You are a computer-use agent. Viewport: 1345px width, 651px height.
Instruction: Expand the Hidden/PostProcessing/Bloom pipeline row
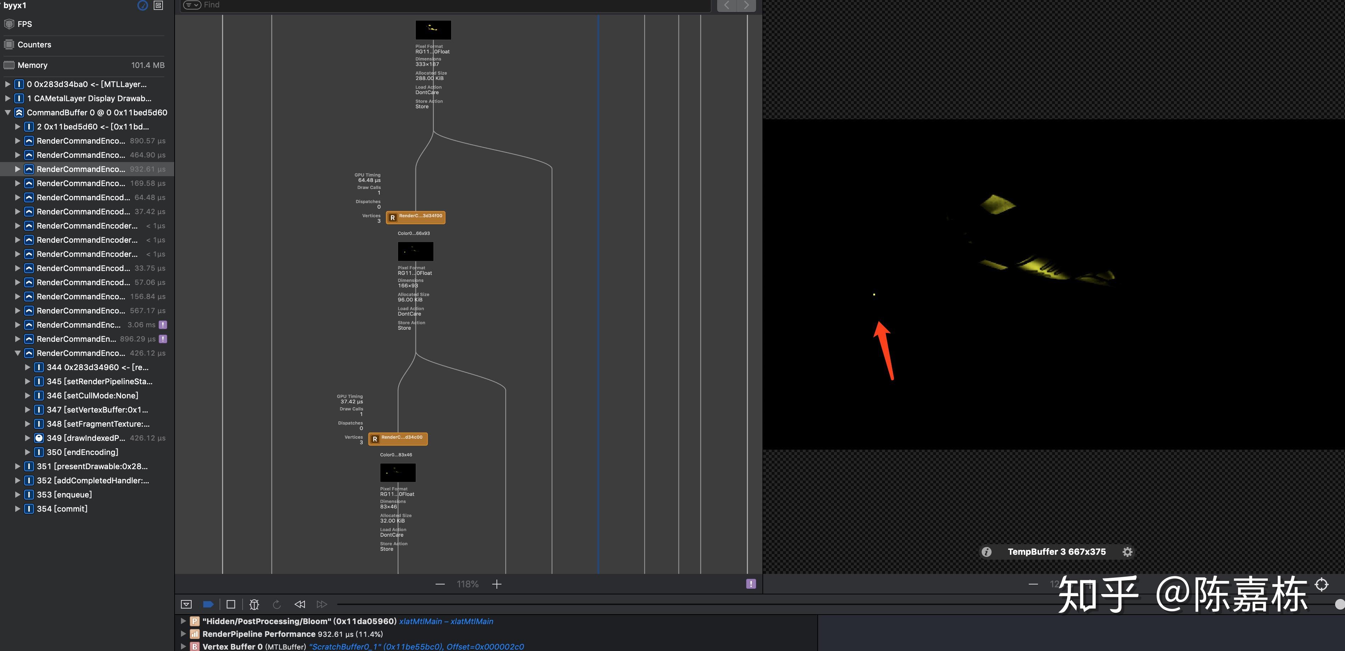(183, 621)
